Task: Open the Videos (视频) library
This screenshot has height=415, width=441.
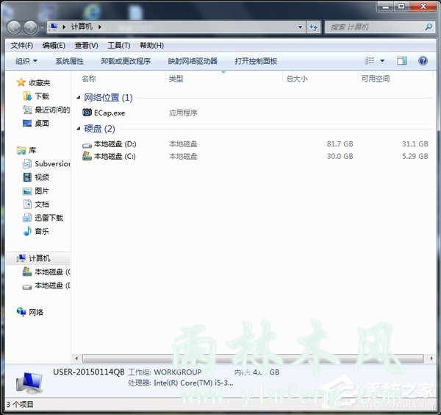Action: coord(36,177)
